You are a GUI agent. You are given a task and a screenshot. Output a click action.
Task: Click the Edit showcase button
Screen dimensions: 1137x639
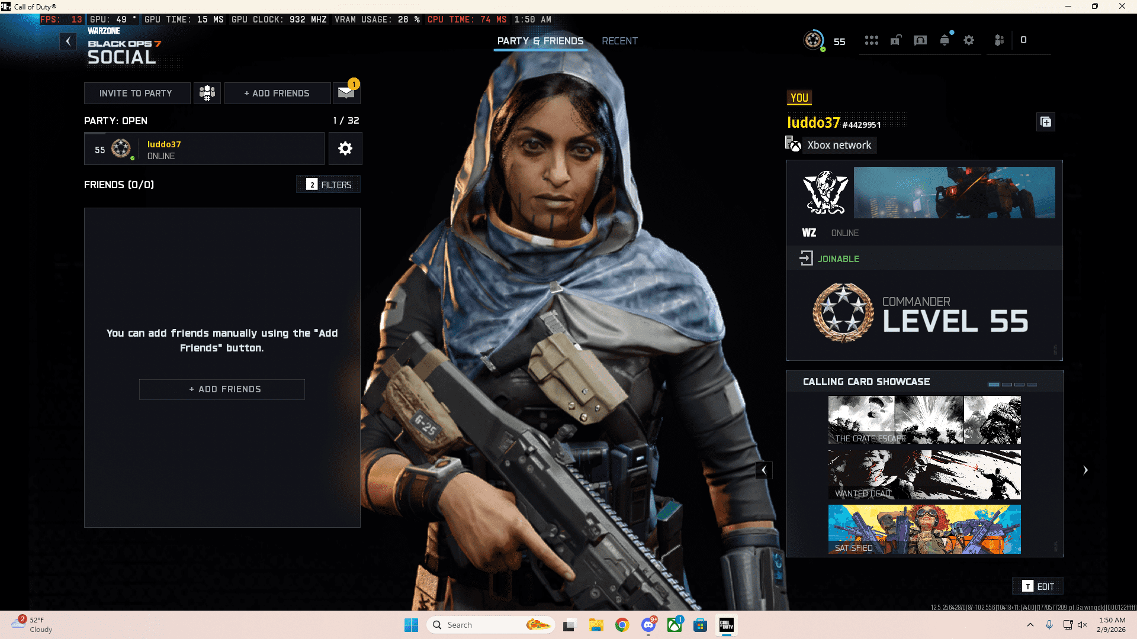click(1038, 586)
